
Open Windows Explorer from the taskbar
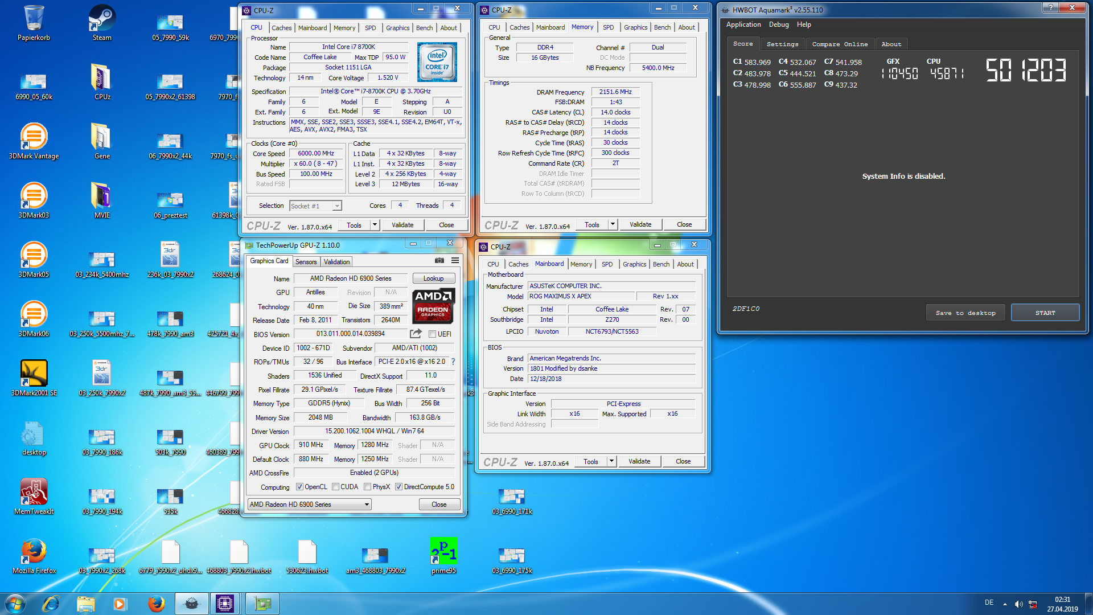point(85,603)
